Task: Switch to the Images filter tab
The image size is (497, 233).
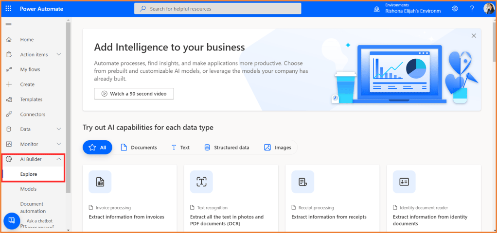Action: point(278,148)
